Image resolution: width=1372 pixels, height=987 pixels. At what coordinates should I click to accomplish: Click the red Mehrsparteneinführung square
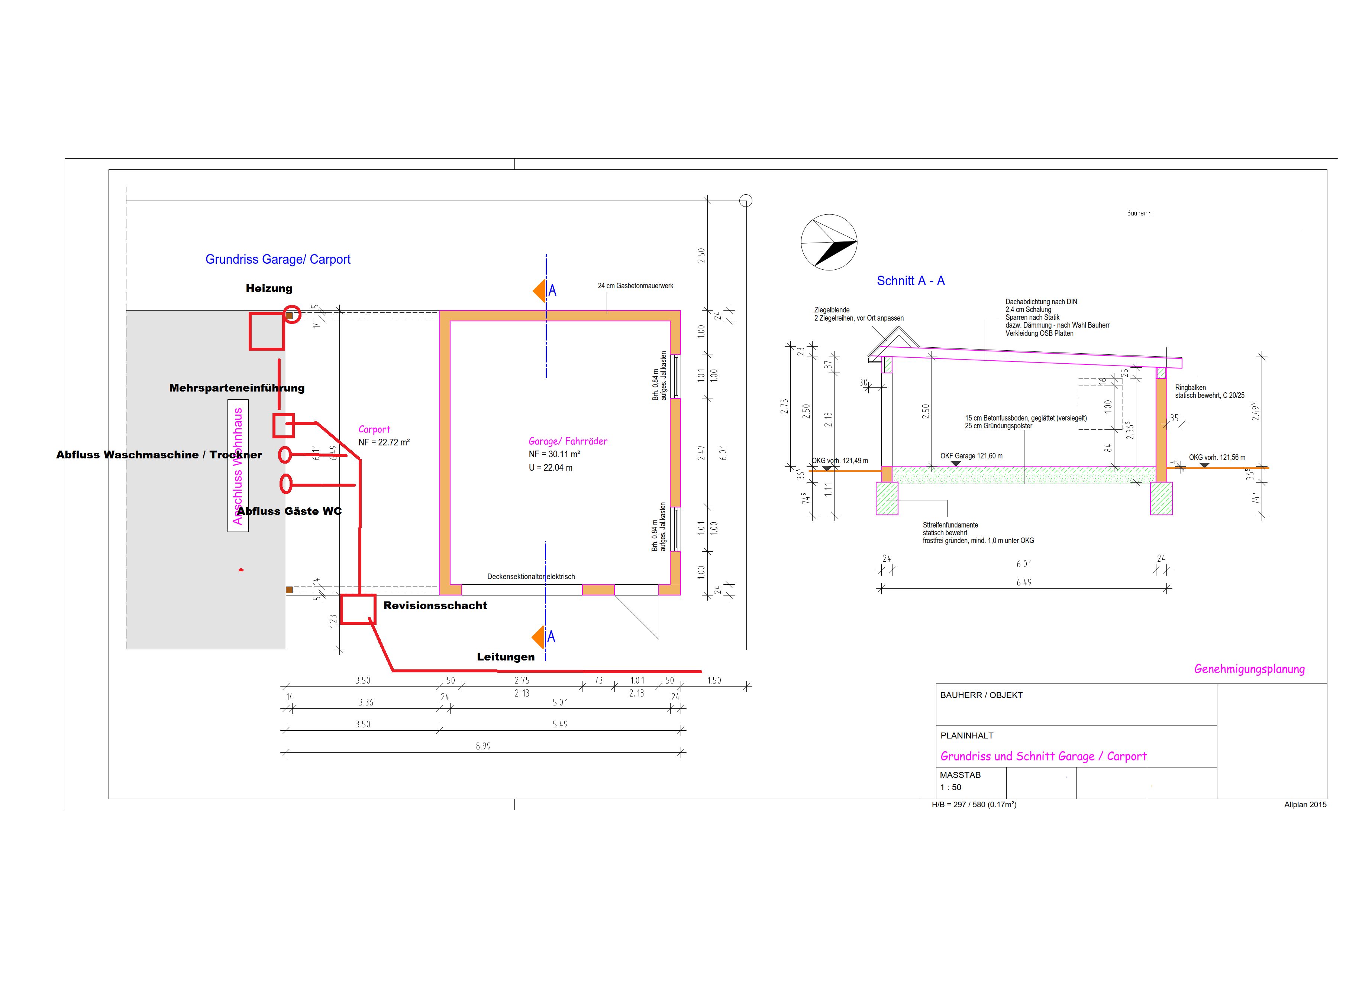pyautogui.click(x=283, y=425)
